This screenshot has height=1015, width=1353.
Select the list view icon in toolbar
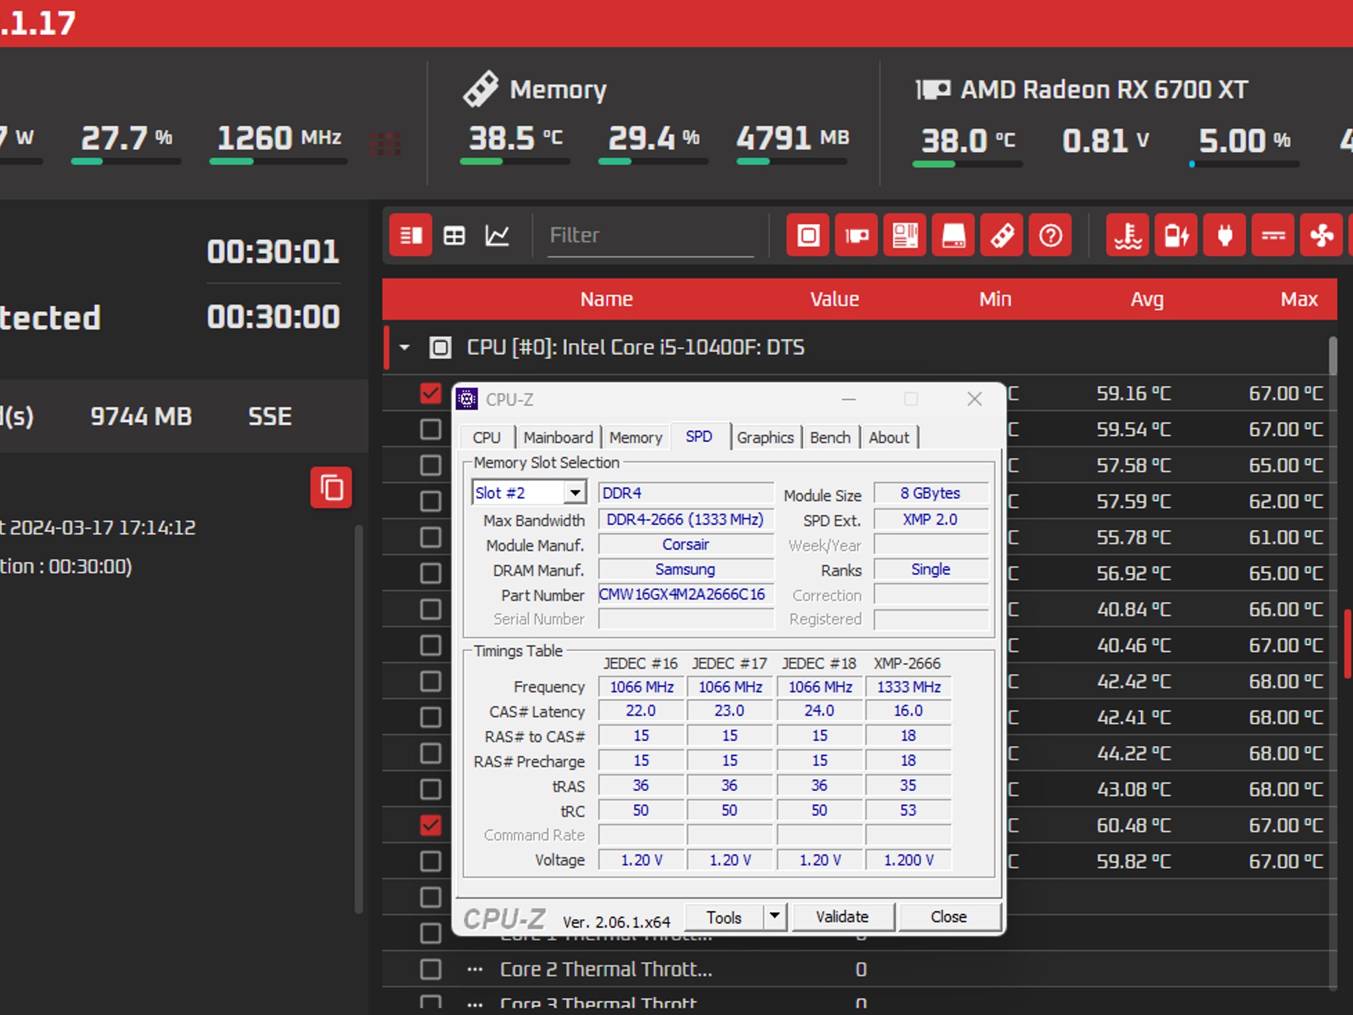click(x=410, y=235)
